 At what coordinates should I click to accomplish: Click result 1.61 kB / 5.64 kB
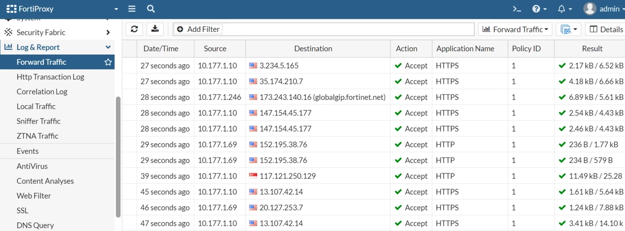point(596,192)
